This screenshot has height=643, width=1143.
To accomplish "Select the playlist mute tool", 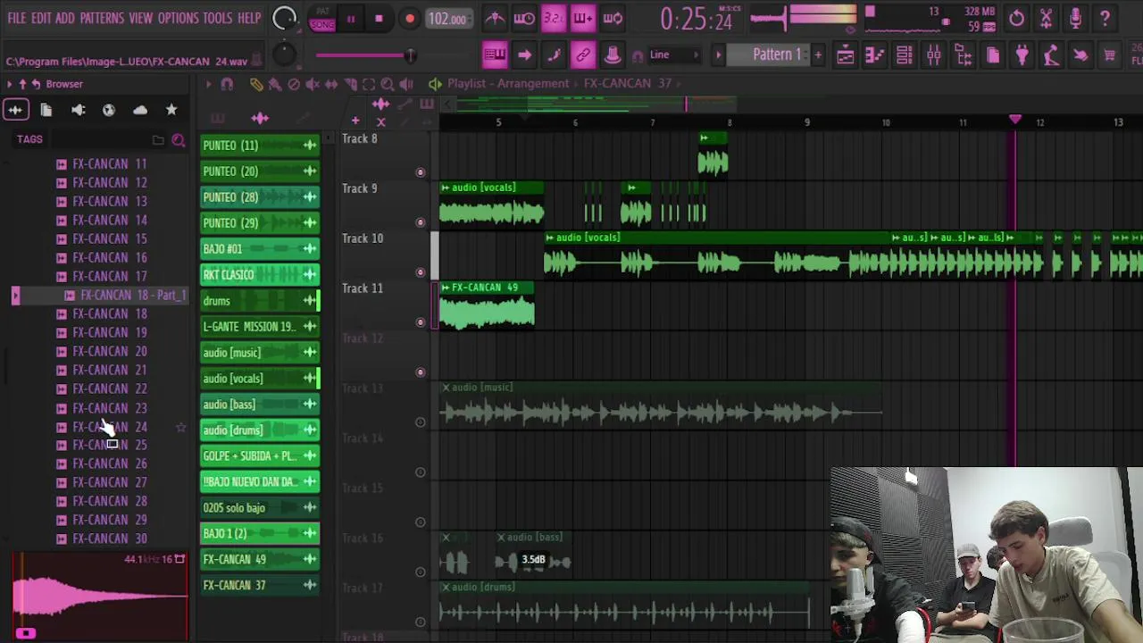I will coord(313,84).
